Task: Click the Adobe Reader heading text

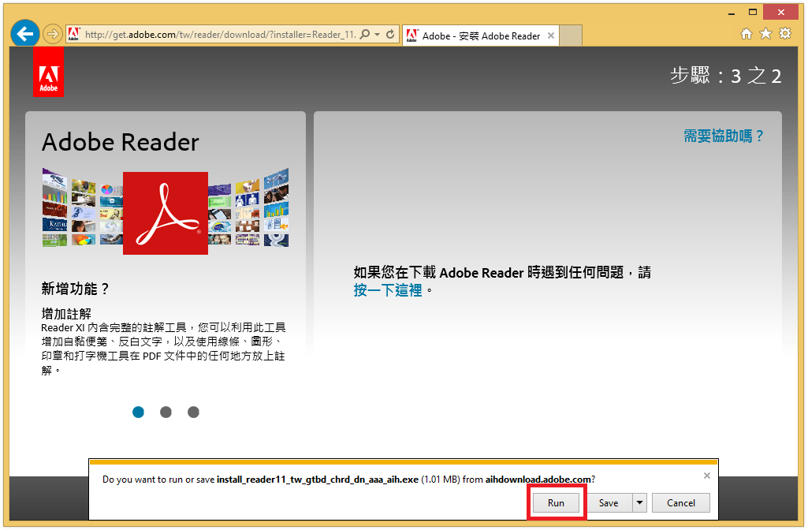Action: (120, 142)
